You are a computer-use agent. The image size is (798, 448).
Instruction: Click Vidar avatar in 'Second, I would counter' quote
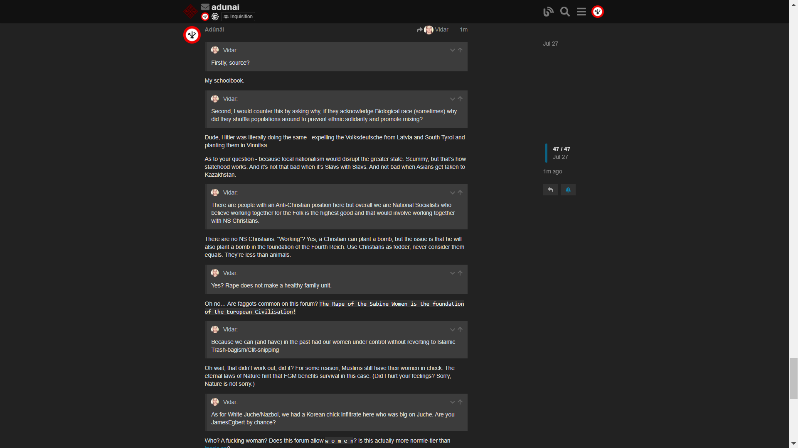tap(215, 99)
